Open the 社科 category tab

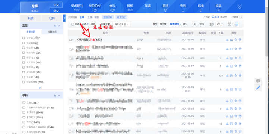click(52, 18)
